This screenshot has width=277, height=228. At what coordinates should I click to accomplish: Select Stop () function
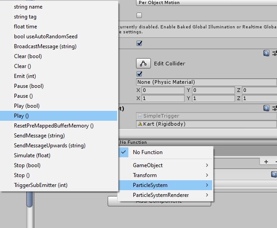(x=59, y=175)
